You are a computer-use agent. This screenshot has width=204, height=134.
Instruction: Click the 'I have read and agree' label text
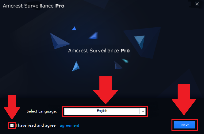coord(36,125)
